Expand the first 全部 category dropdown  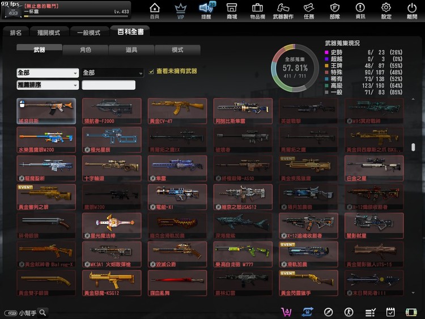coord(48,73)
